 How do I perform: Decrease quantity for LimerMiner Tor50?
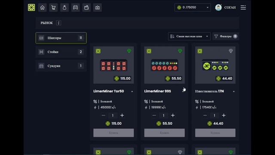(104, 115)
